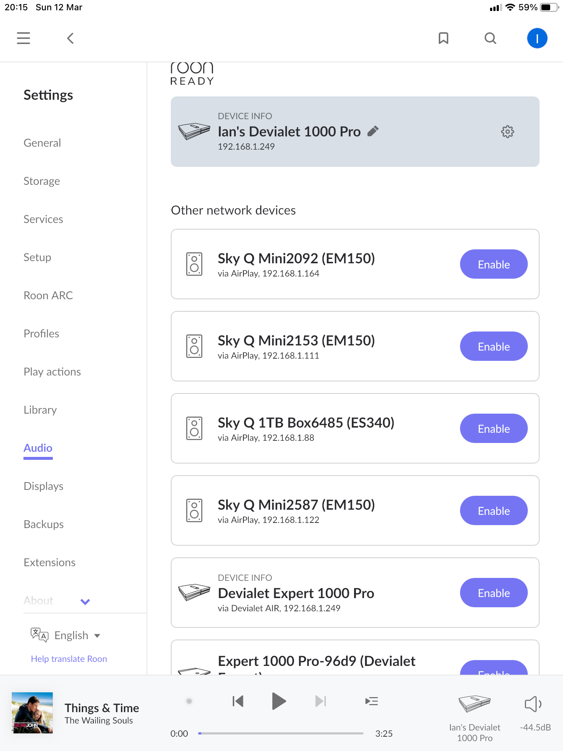
Task: Enable Sky Q Mini2092 (EM150) device
Action: point(494,264)
